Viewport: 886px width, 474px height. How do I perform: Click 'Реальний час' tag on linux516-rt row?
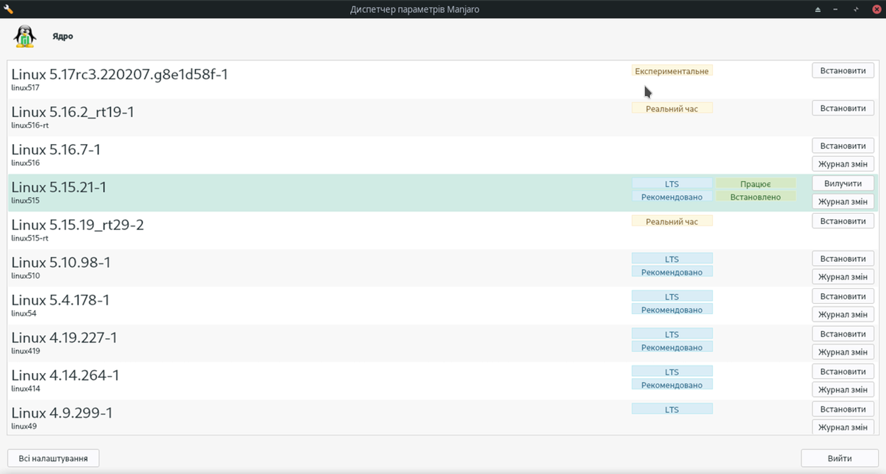coord(672,108)
